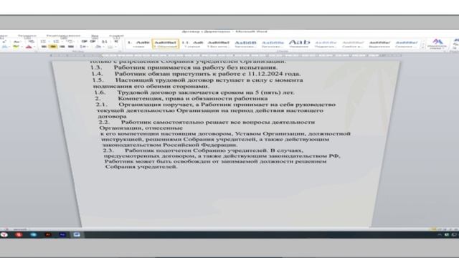Image resolution: width=459 pixels, height=258 pixels.
Task: Apply the Заголовок 1 style
Action: point(245,44)
